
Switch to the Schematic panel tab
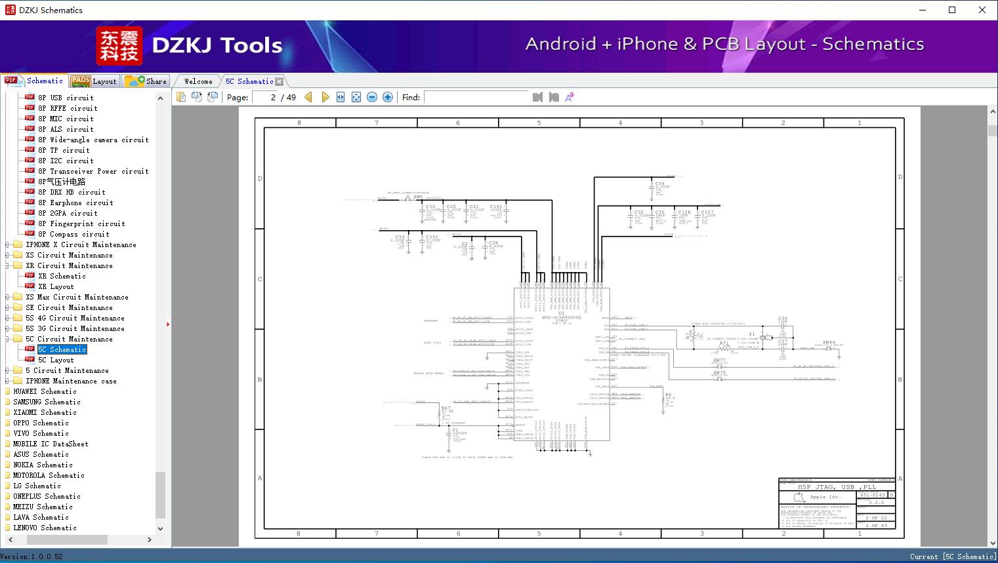point(33,81)
